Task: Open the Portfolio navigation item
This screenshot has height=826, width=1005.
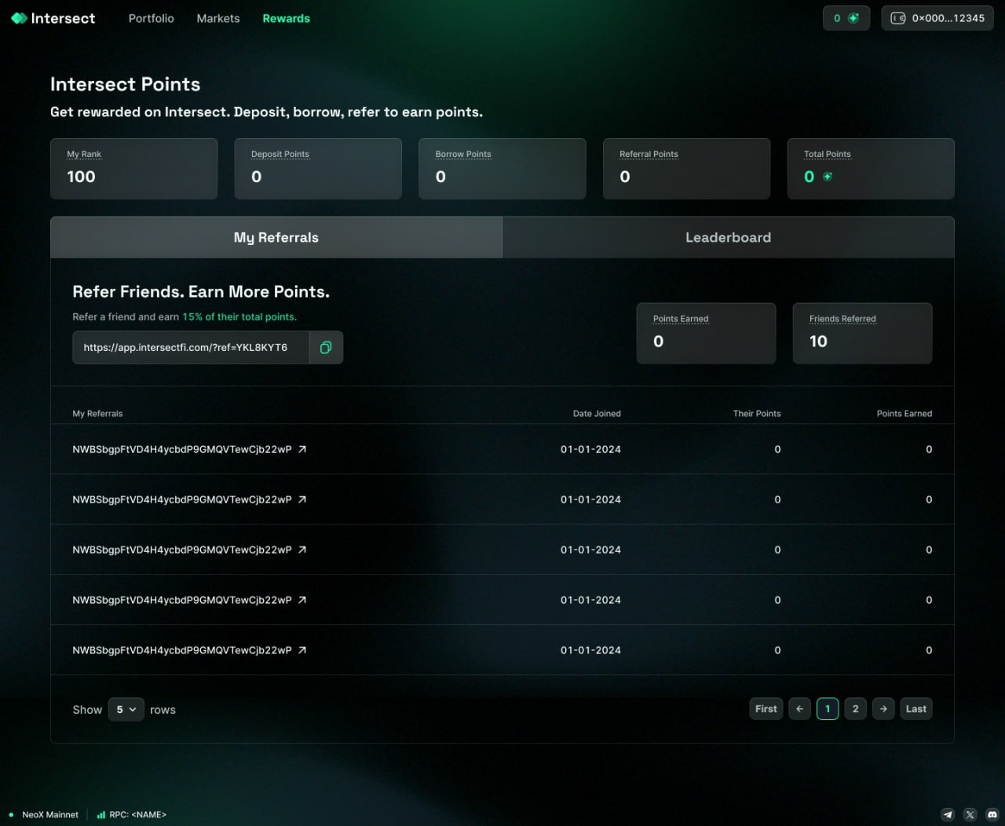Action: pyautogui.click(x=152, y=18)
